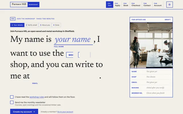Viewport: 183px width, 114px height.
Task: Open the FH6 Account nav item
Action: pos(158,5)
